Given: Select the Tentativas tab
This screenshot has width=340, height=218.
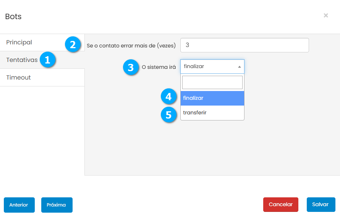Looking at the screenshot, I should click(22, 60).
